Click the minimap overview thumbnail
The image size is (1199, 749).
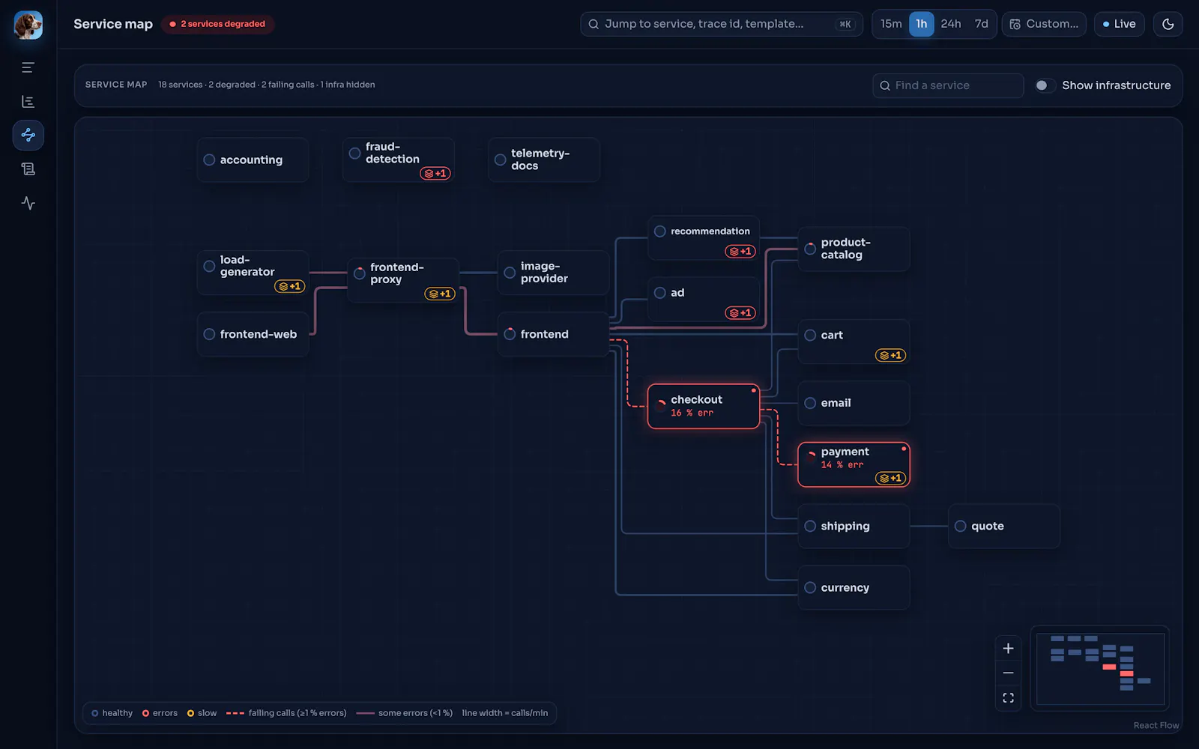[x=1100, y=667]
